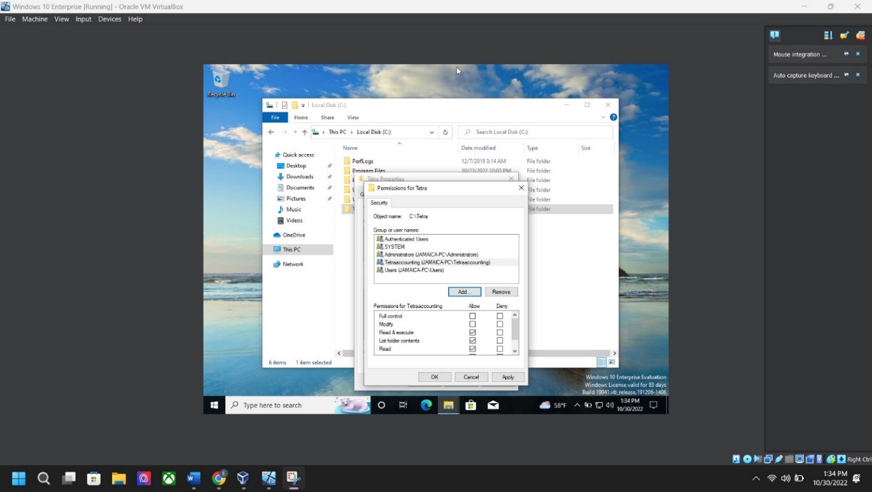Click the Task View icon in the guest taskbar
Screen dimensions: 872x492
403,405
